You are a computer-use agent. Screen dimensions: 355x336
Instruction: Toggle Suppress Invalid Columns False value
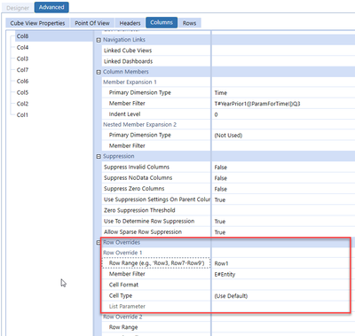[x=283, y=168]
